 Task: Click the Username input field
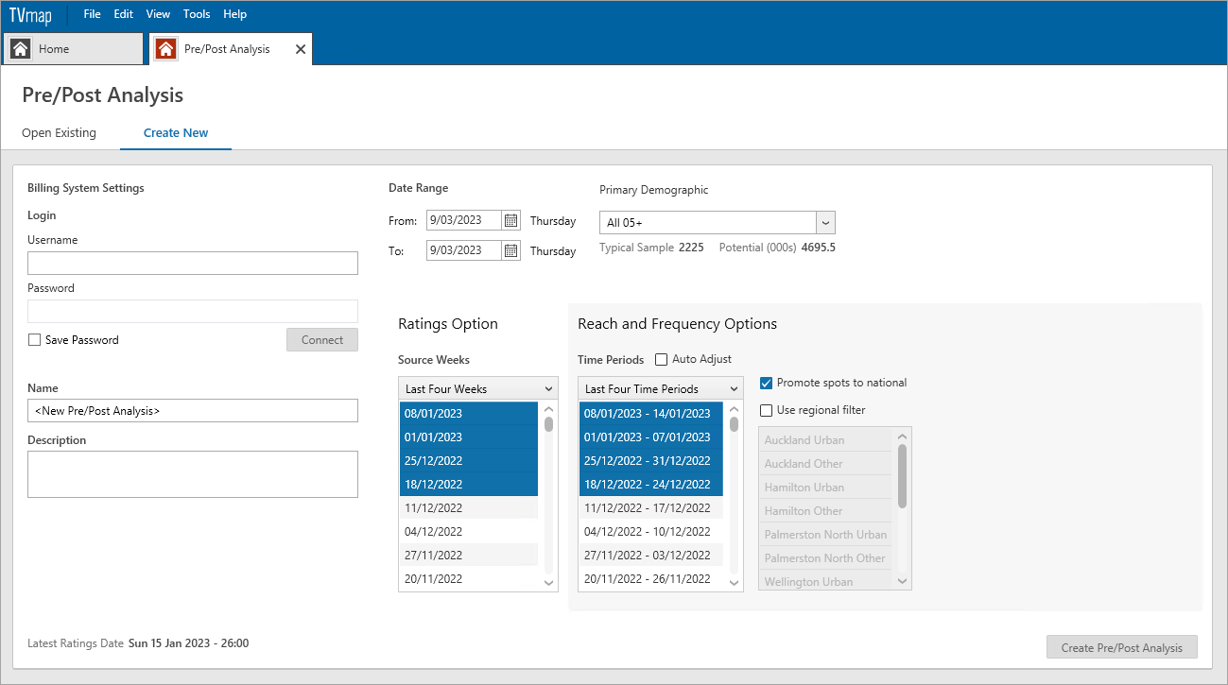click(x=193, y=263)
